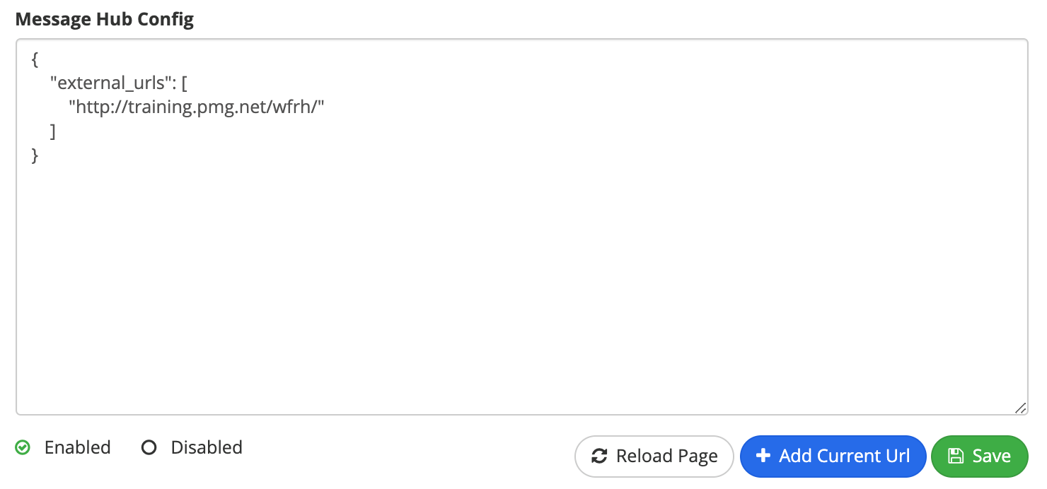Screen dimensions: 1047x489
Task: Click the blue Add Current Url button
Action: tap(833, 456)
